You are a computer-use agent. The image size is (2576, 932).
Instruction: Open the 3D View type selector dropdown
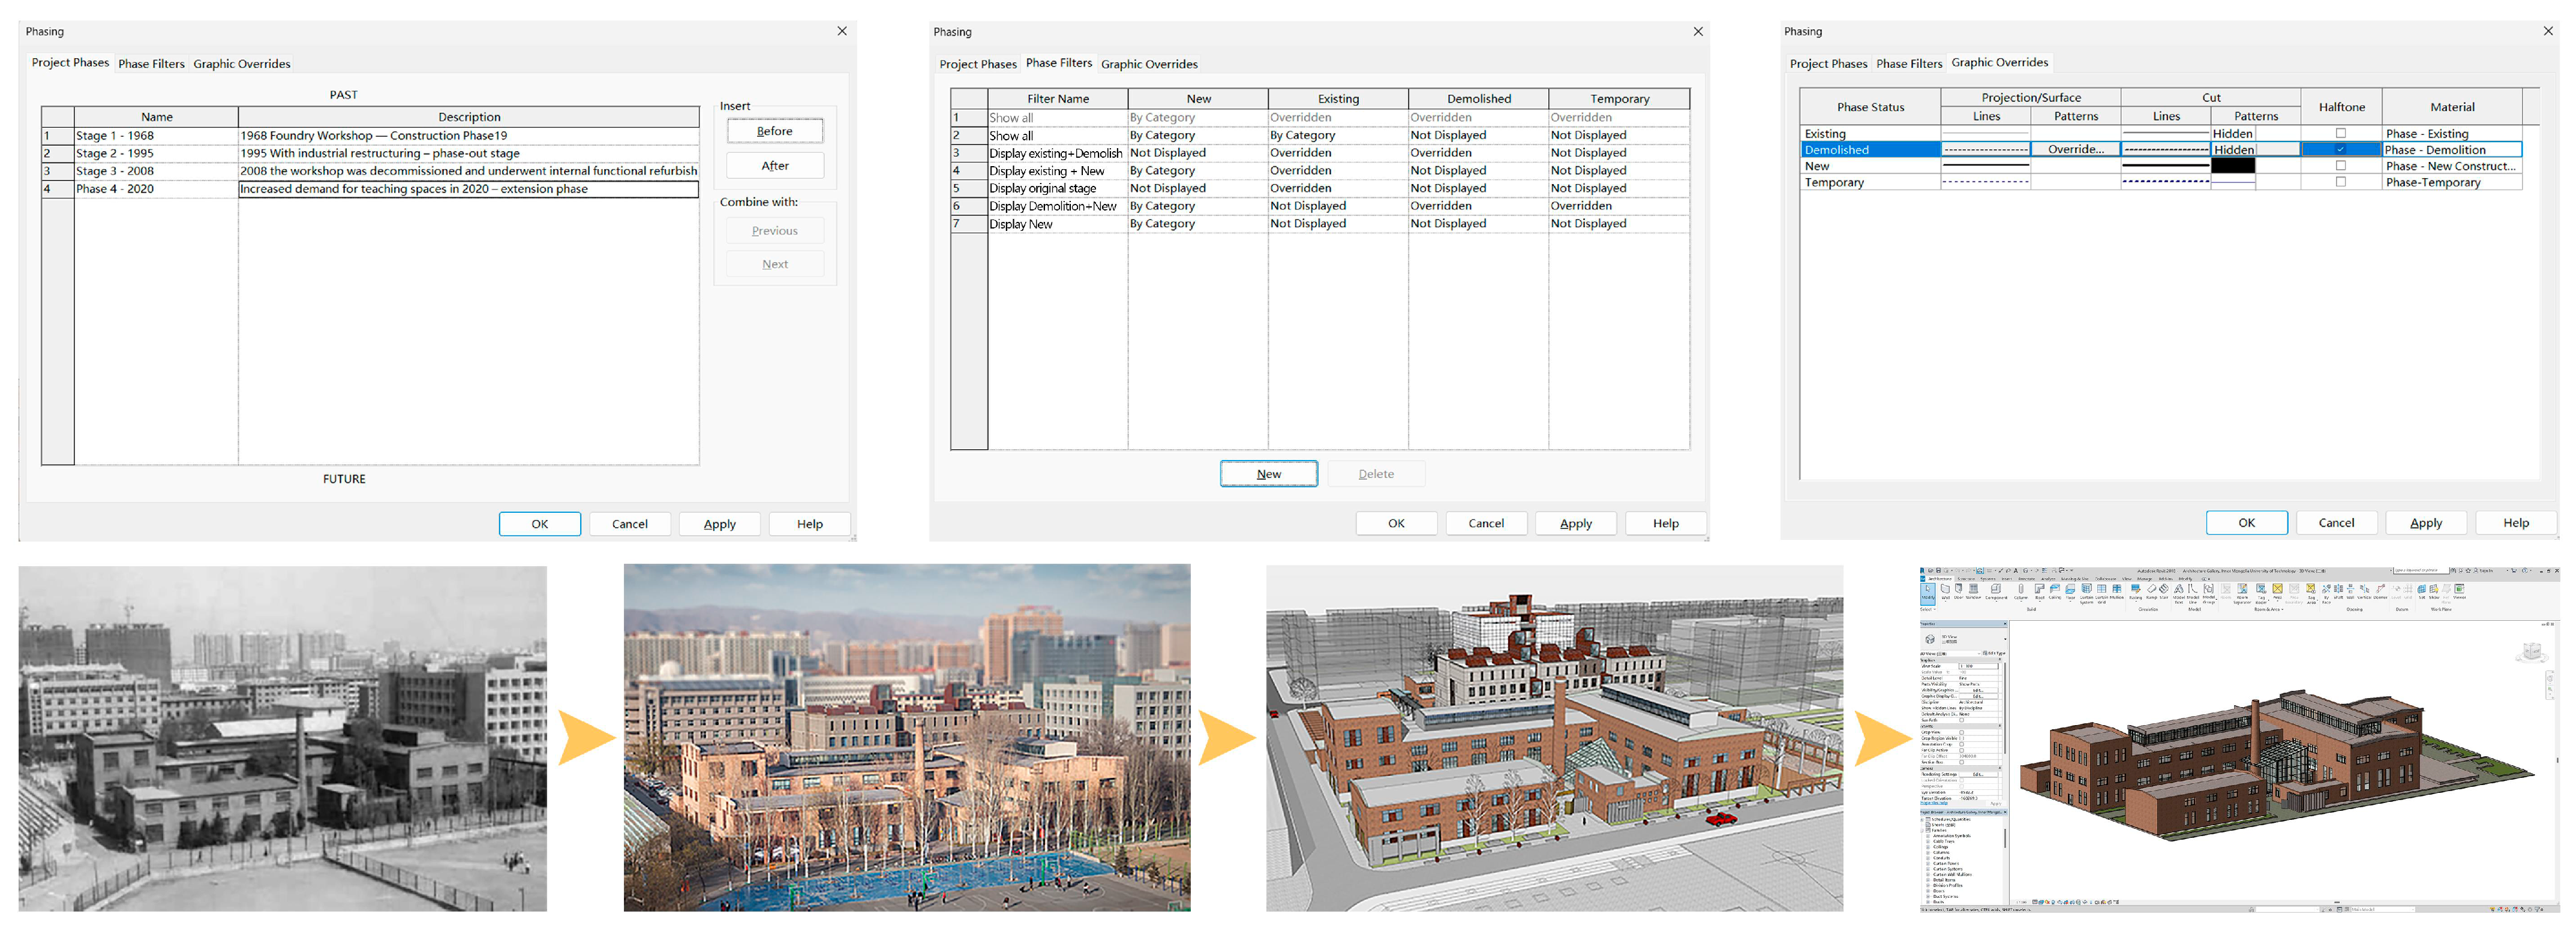(x=2005, y=639)
